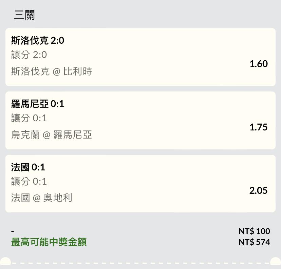Click the 三關 parlay heading
The height and width of the screenshot is (269, 281).
24,15
